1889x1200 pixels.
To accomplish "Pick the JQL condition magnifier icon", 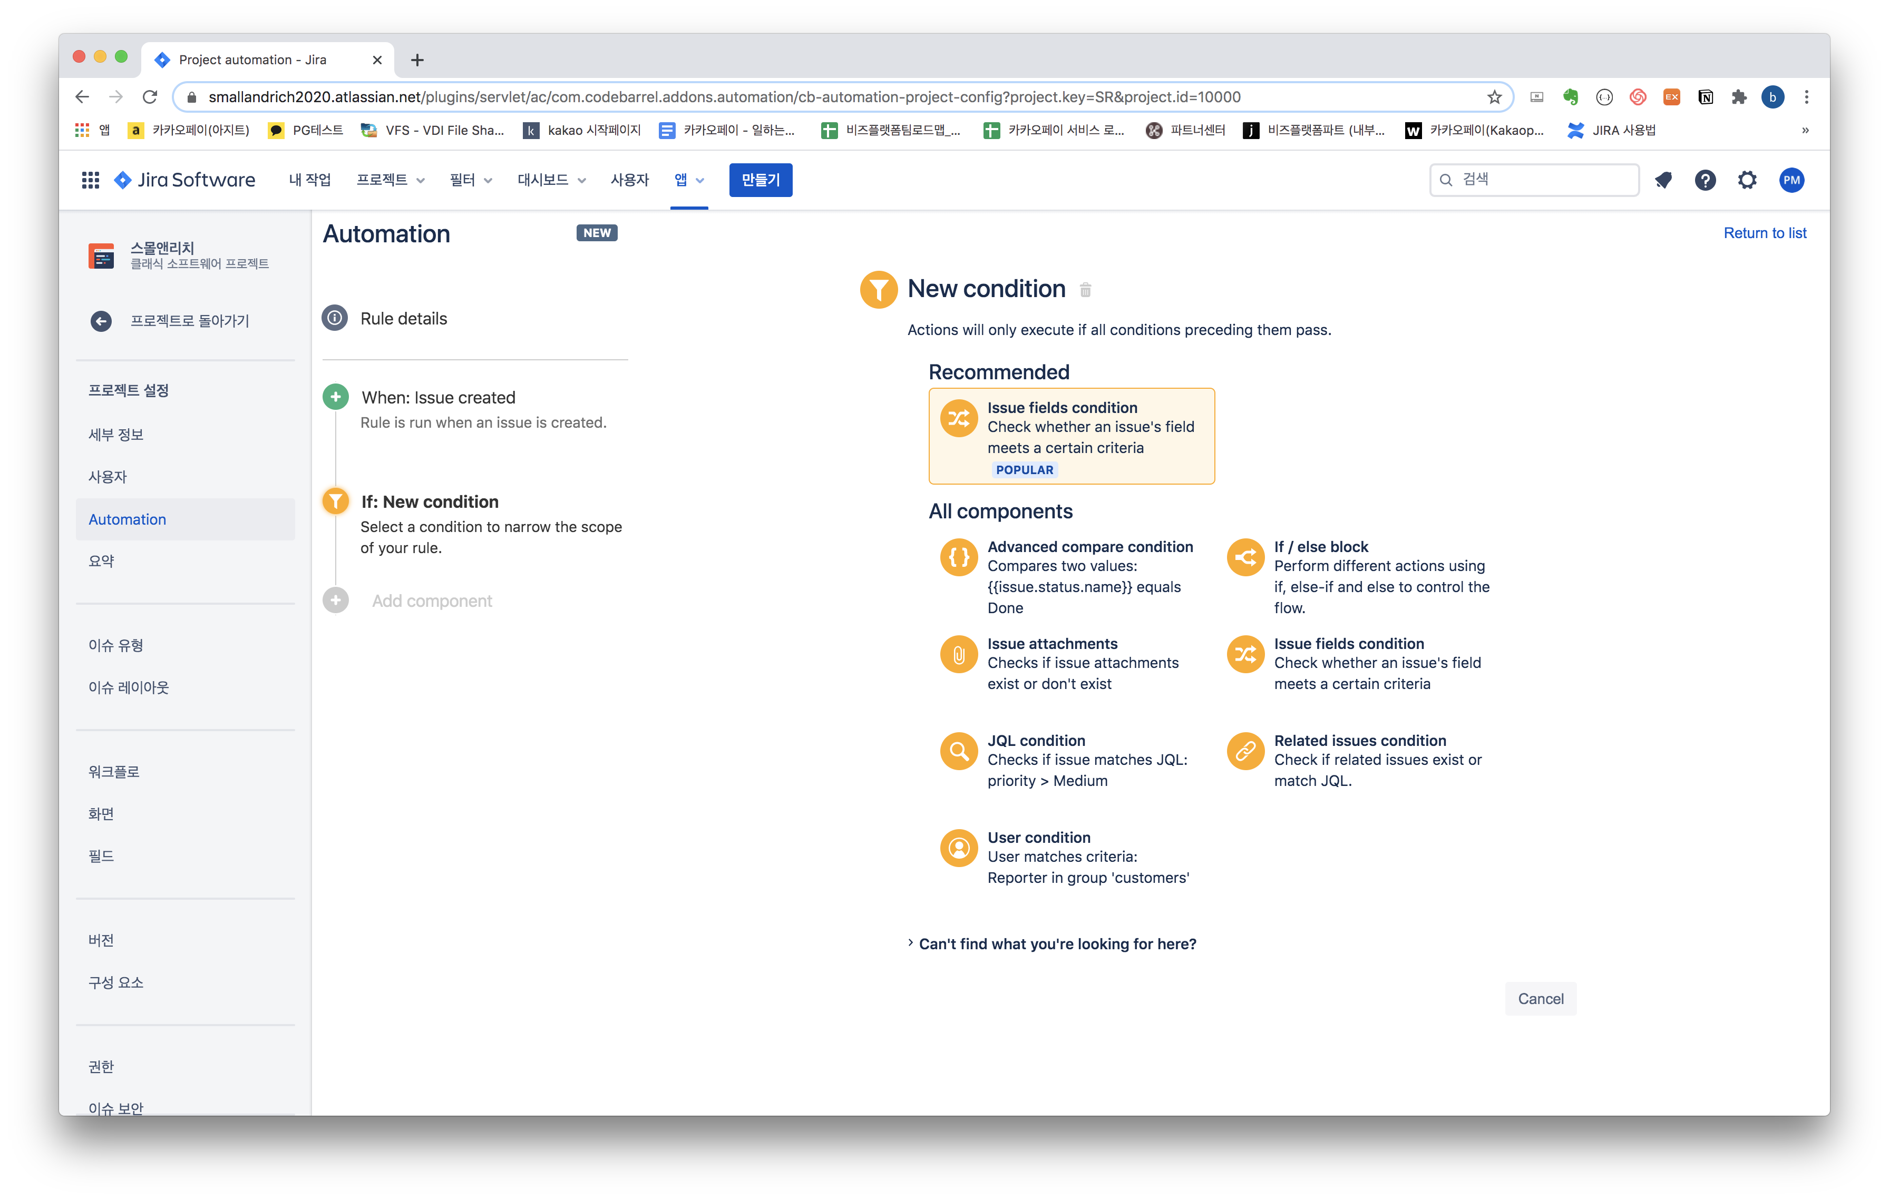I will (959, 751).
